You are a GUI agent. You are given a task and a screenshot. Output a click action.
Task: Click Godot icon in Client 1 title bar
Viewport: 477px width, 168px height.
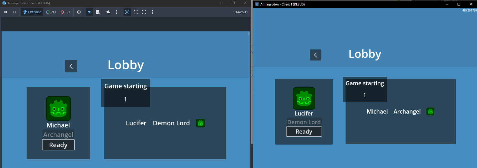(257, 4)
